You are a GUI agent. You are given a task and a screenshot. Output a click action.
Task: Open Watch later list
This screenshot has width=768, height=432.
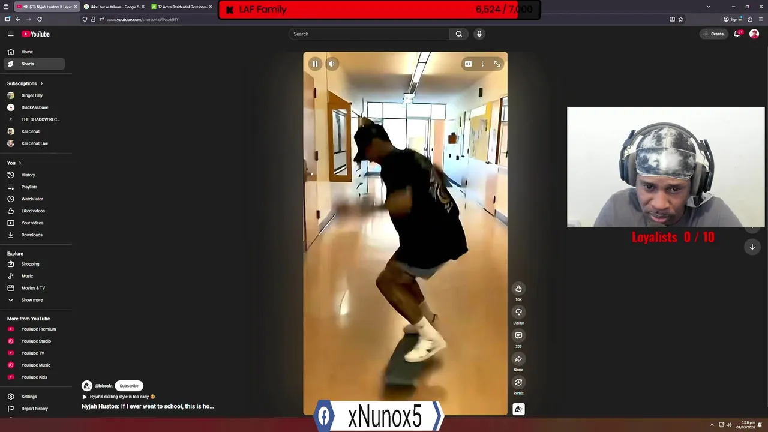click(x=34, y=199)
